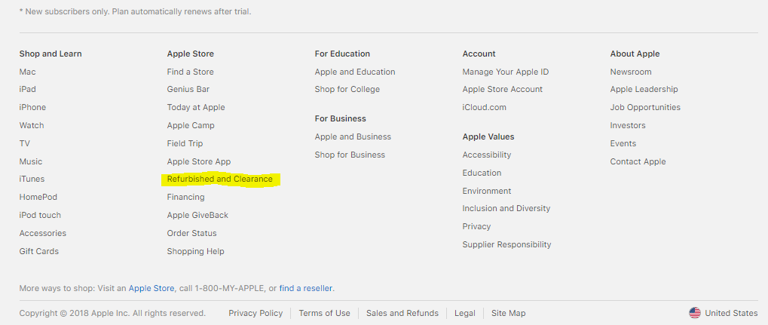
Task: Open the Genius Bar link
Action: [x=188, y=89]
